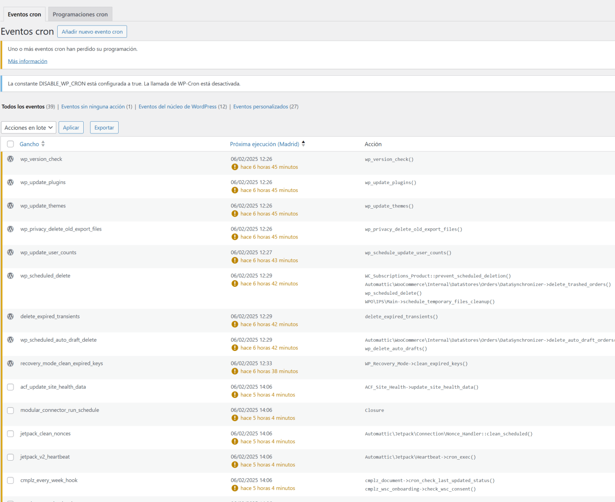The height and width of the screenshot is (502, 615).
Task: Click the delete_expired_transients() action text
Action: (x=401, y=317)
